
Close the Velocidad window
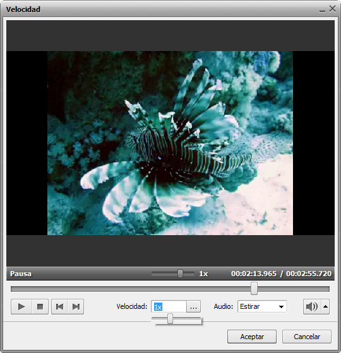(332, 9)
